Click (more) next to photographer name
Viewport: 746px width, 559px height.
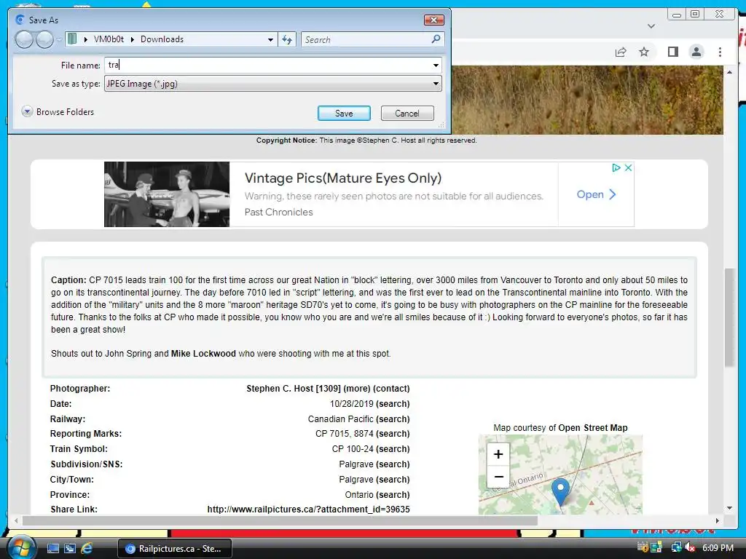point(357,389)
